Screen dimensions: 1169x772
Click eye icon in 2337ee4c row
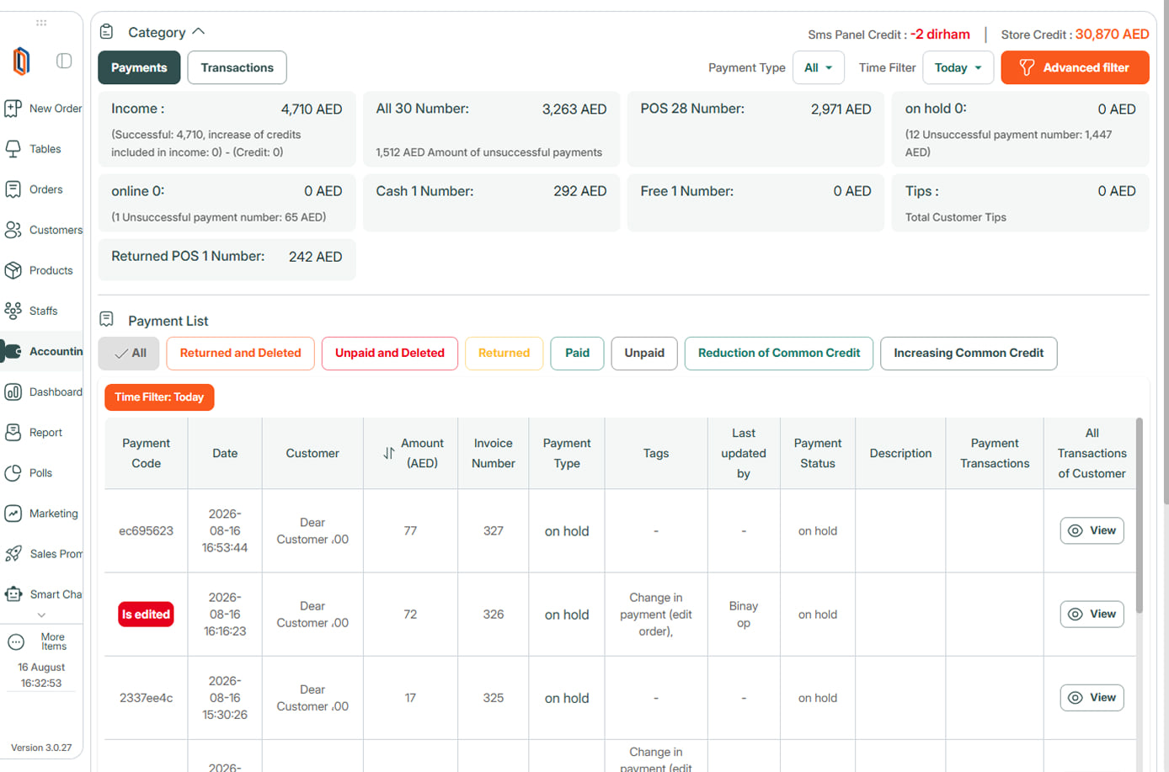(x=1076, y=697)
